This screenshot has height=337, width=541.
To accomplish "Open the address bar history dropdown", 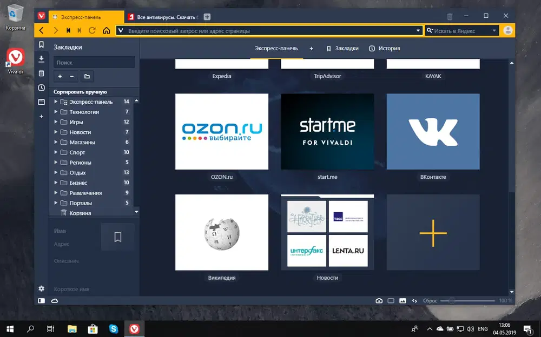I will tap(418, 31).
